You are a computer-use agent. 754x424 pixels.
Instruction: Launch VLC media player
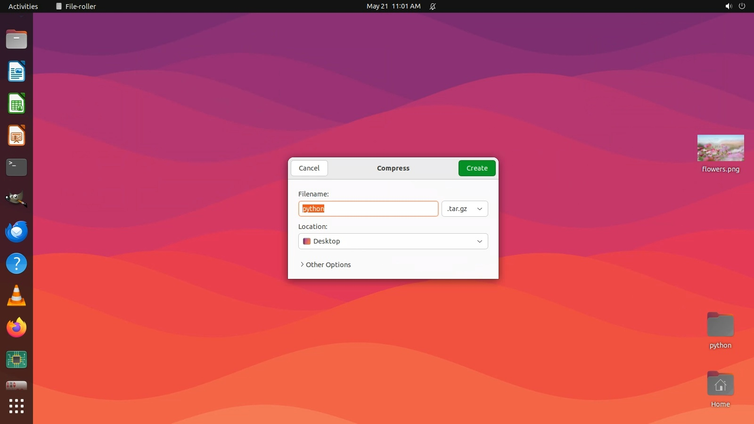coord(16,296)
